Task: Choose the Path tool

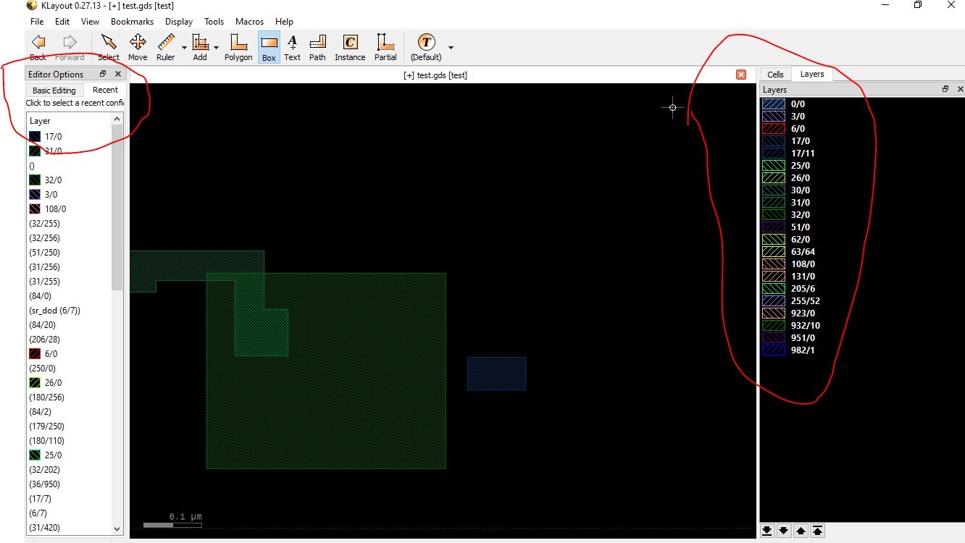Action: point(317,47)
